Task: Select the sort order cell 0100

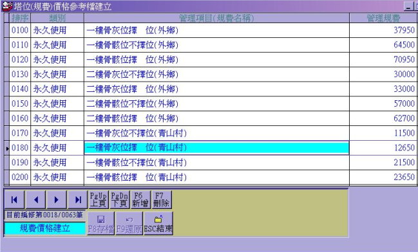Action: [20, 30]
